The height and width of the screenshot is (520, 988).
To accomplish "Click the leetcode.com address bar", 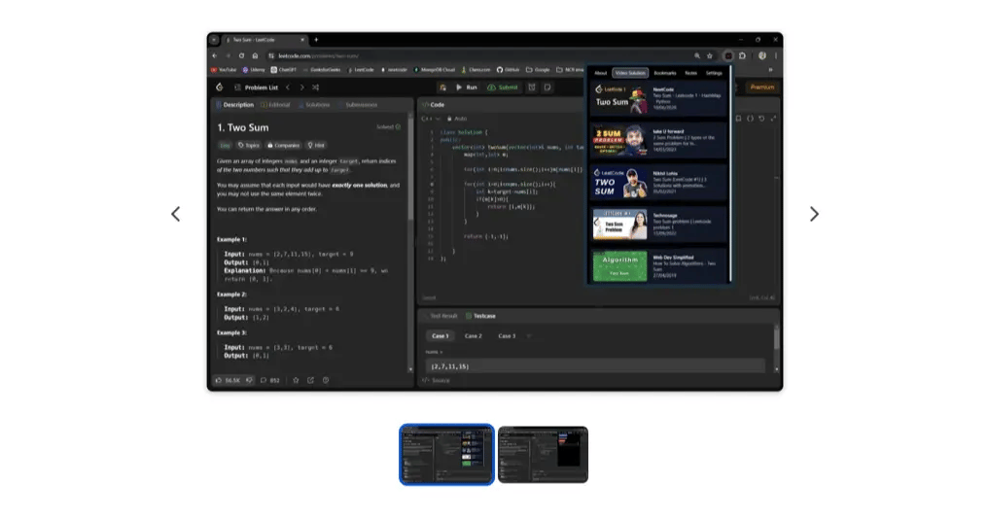I will pos(482,56).
